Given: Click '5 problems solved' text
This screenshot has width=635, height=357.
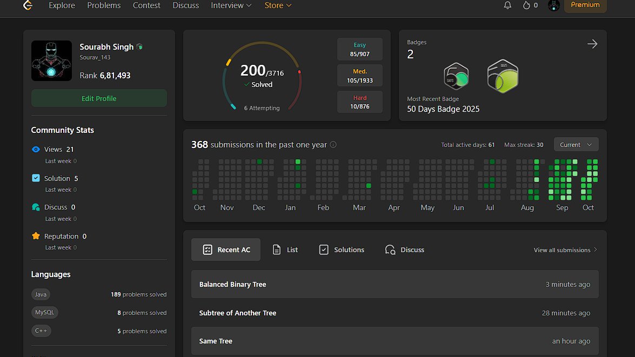Looking at the screenshot, I should tap(142, 331).
